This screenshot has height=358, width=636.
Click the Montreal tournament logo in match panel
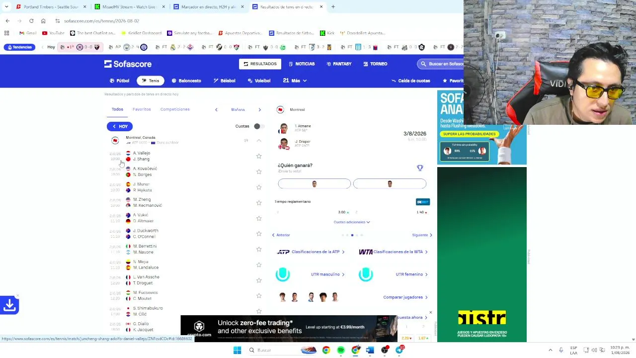point(280,109)
